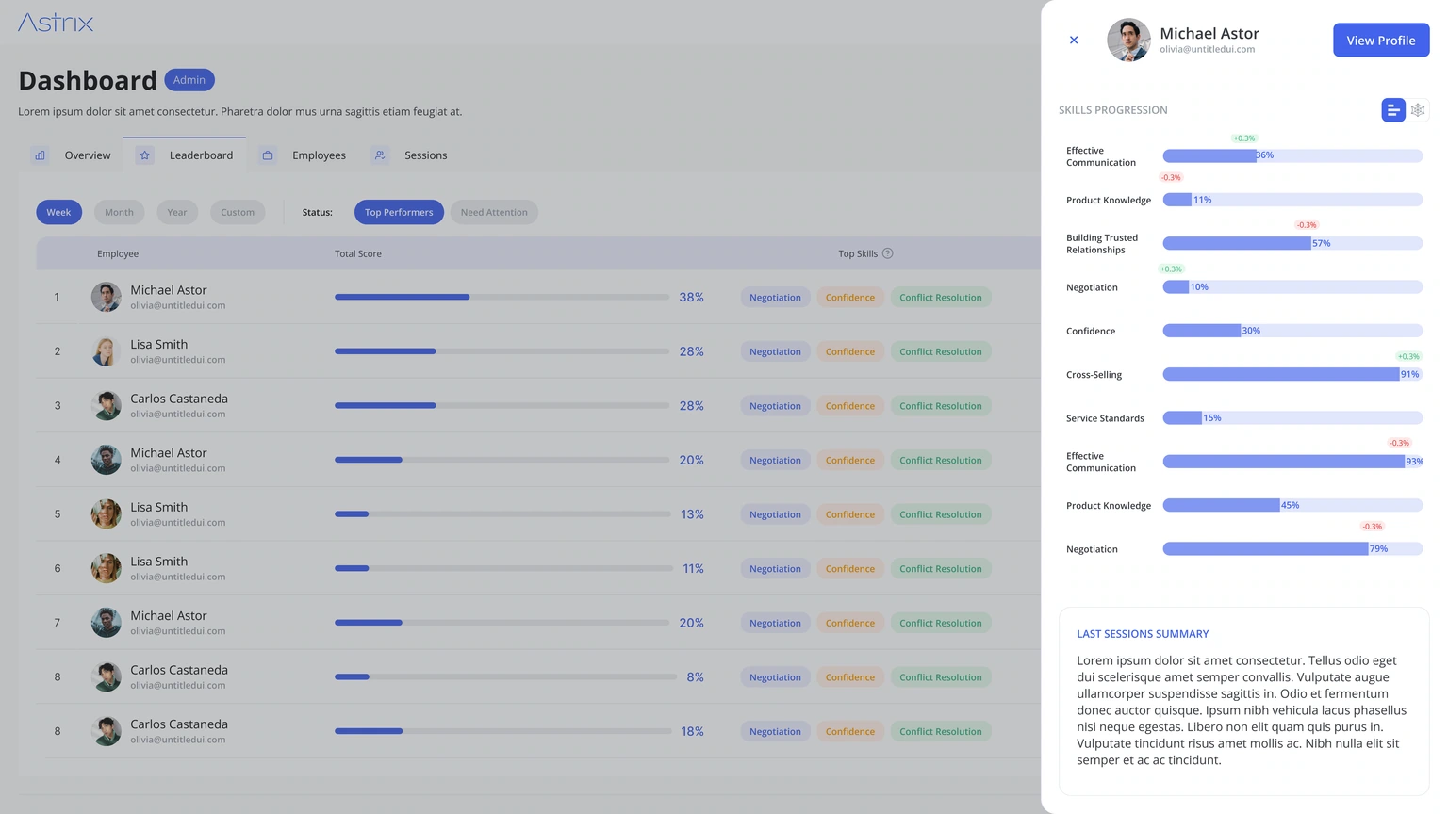Open the Overview tab
The image size is (1448, 814).
(71, 155)
